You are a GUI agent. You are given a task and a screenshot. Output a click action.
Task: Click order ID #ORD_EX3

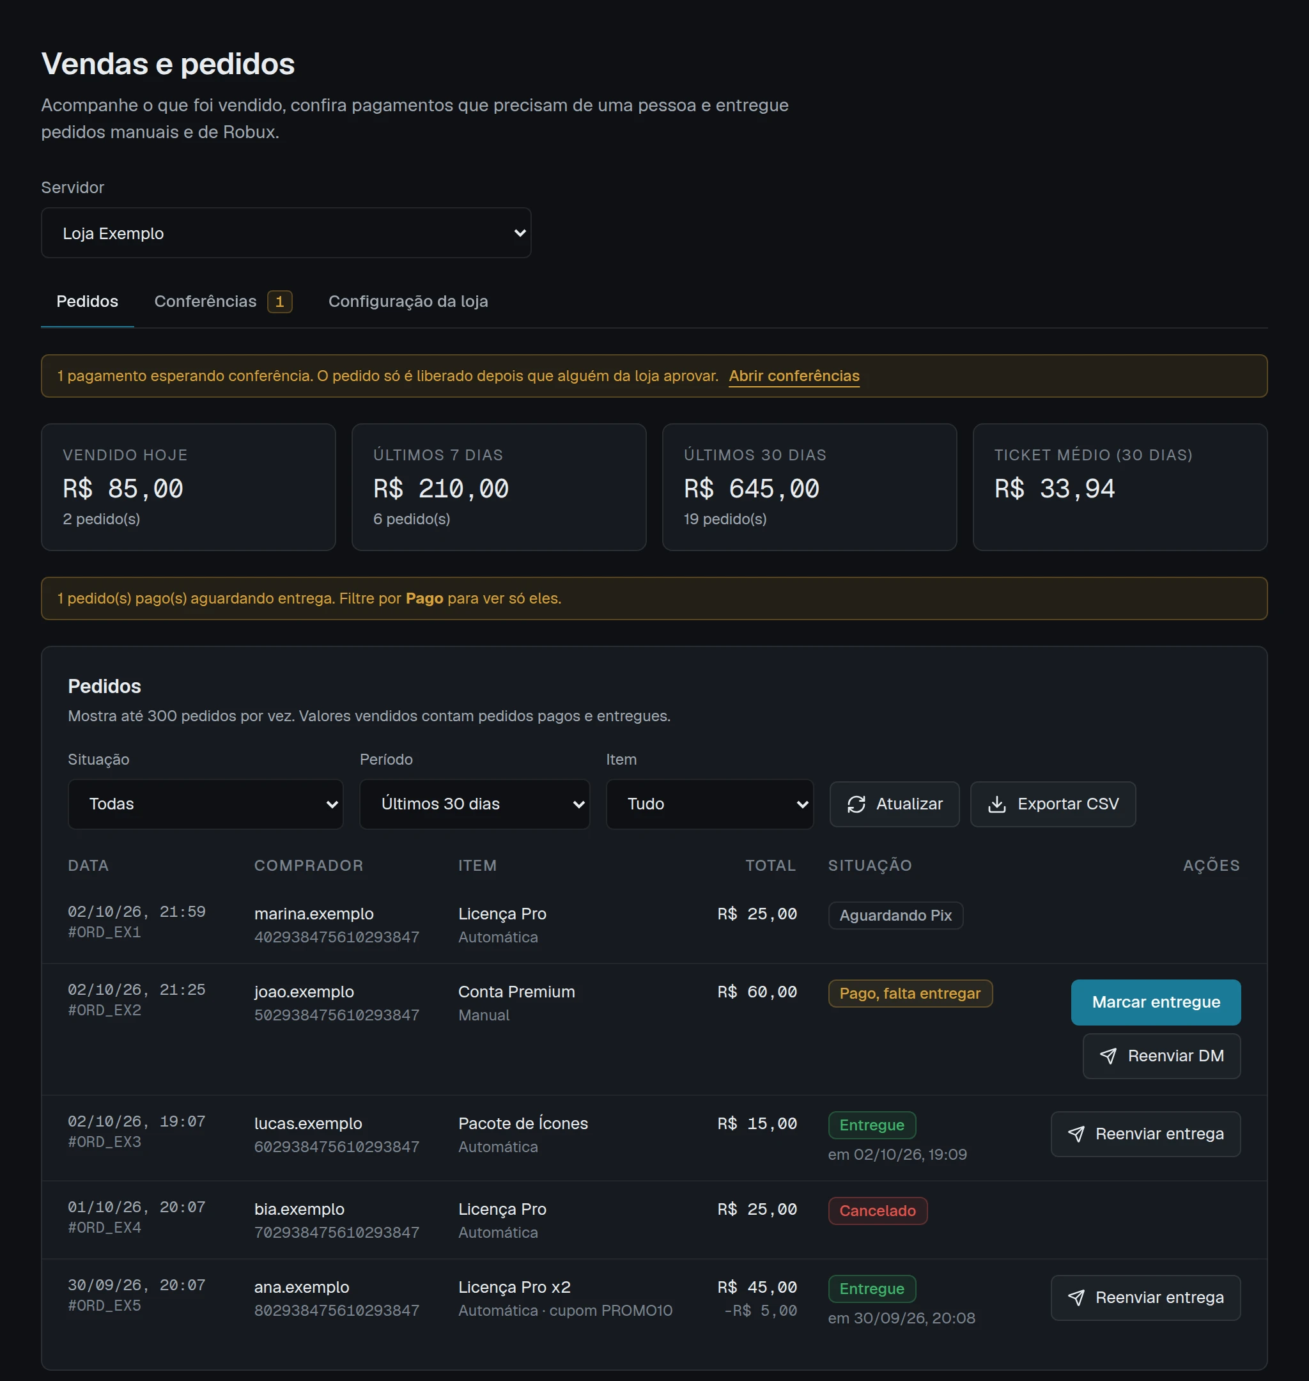(x=105, y=1143)
